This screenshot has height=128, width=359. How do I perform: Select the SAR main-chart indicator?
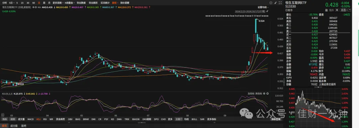pyautogui.click(x=202, y=119)
